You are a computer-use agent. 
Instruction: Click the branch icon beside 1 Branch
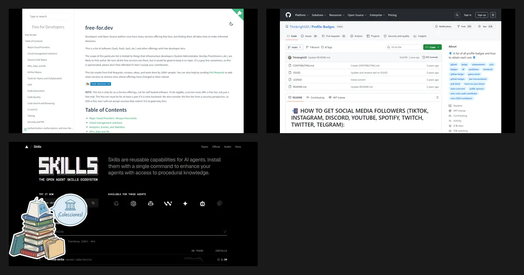tap(306, 47)
